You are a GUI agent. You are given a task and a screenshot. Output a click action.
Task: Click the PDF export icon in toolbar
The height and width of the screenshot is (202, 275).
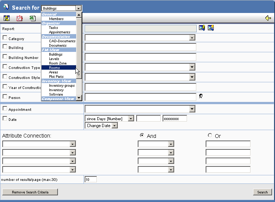19,18
